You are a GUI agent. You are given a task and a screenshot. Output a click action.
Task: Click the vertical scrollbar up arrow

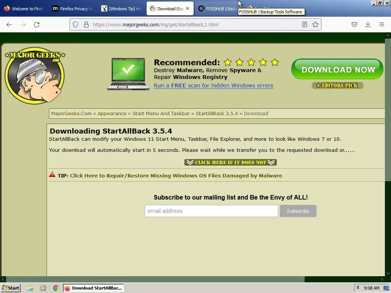388,35
